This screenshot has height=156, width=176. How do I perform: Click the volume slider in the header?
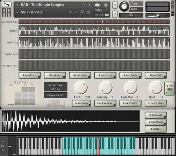pyautogui.click(x=157, y=15)
